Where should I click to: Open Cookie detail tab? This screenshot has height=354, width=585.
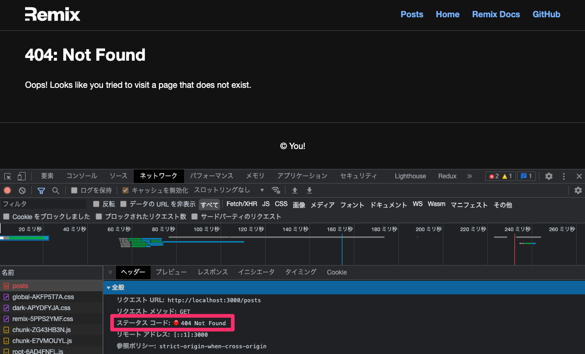coord(337,272)
